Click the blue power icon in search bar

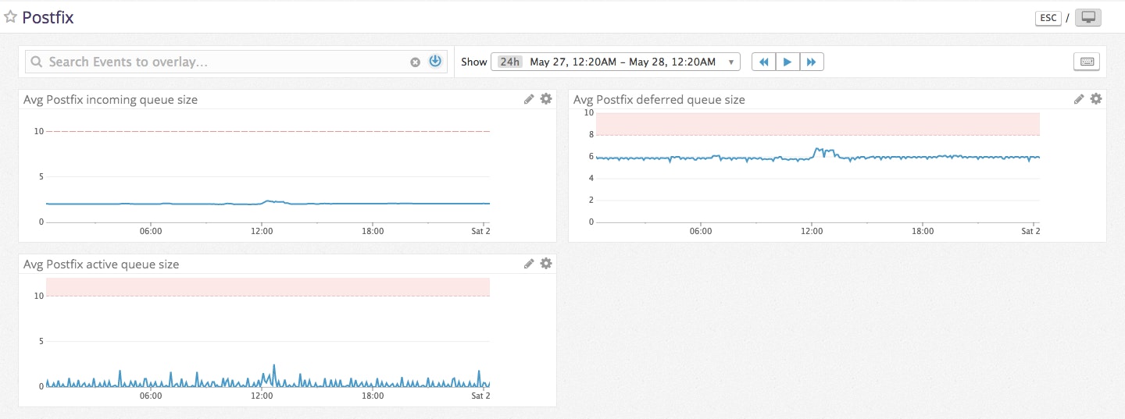435,62
